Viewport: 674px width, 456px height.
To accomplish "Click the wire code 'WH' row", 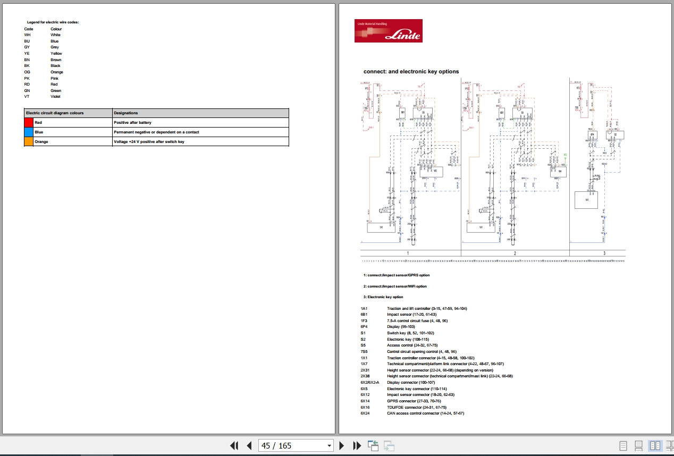I will 43,35.
